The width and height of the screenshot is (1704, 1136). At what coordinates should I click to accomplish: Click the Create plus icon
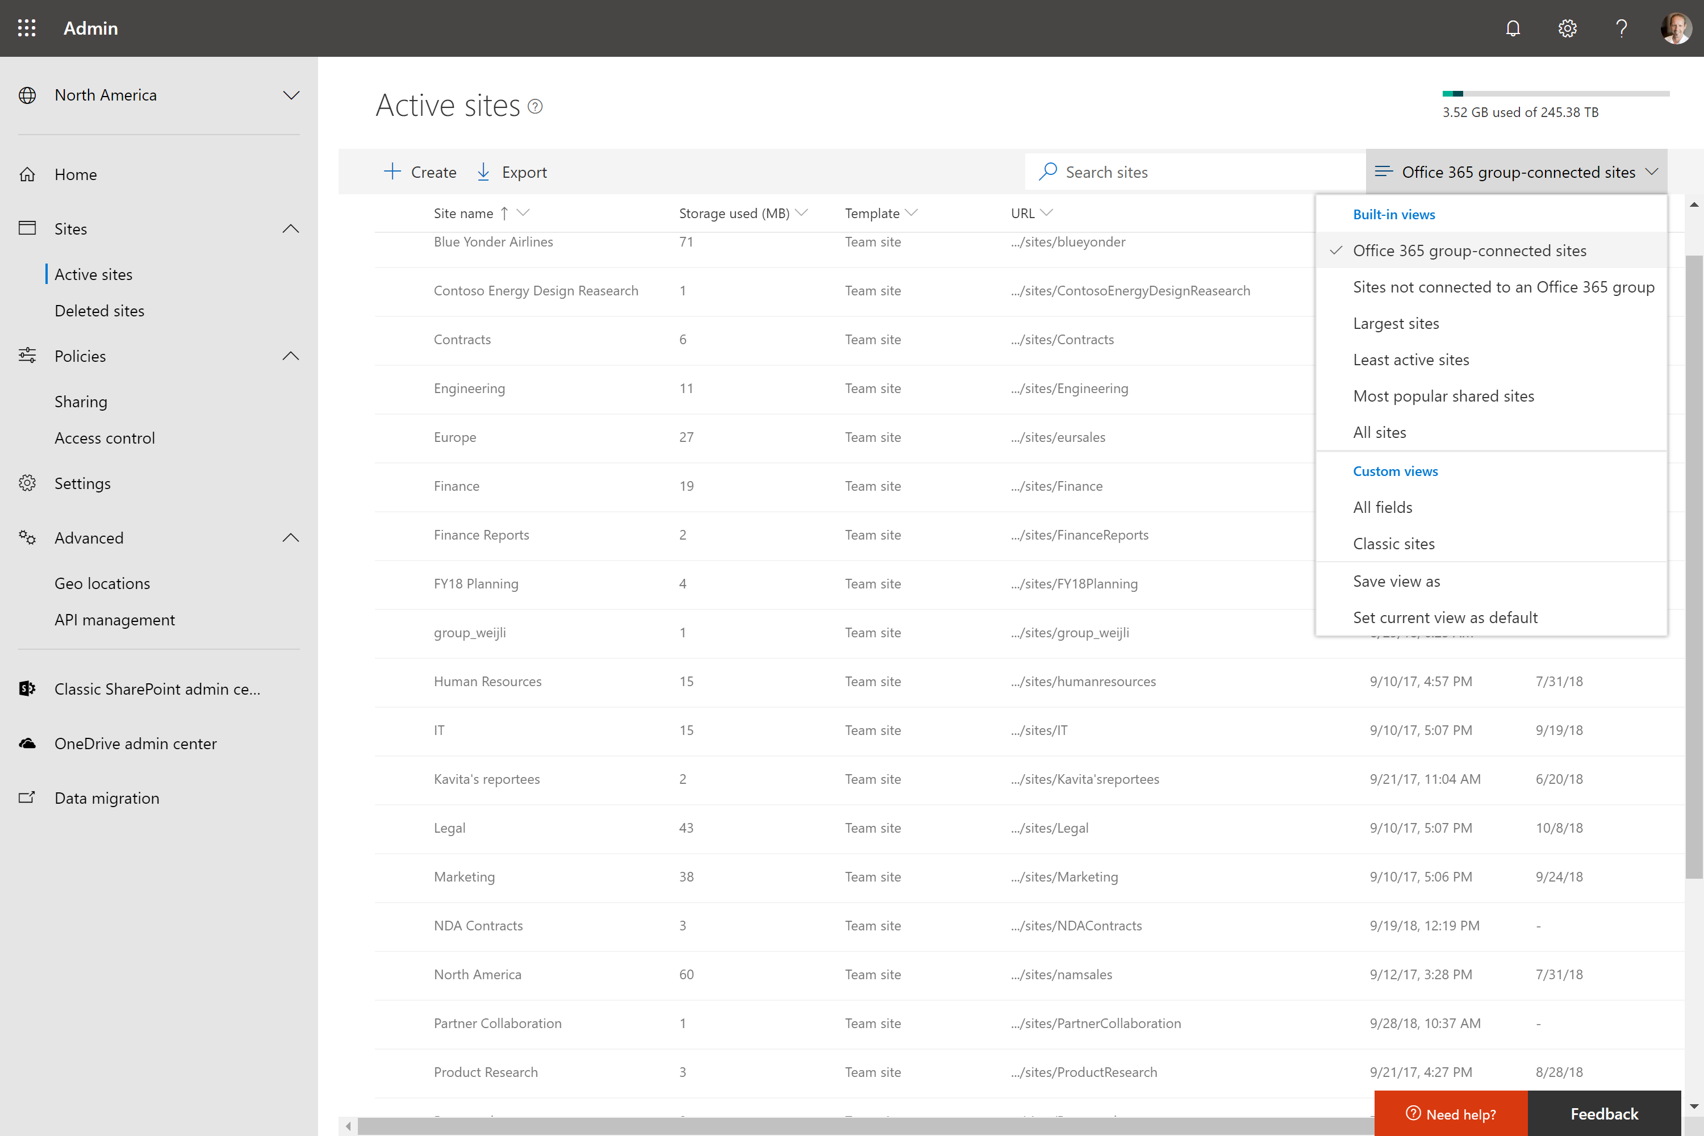click(x=392, y=172)
